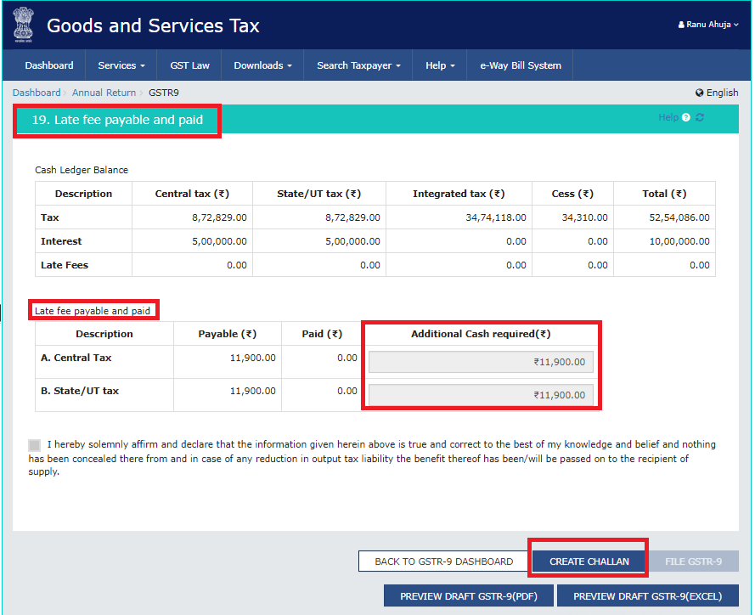Viewport: 755px width, 615px height.
Task: Click Integrated tax value 34,74,118.00
Action: click(496, 217)
